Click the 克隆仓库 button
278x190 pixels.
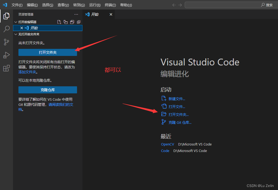(x=48, y=90)
